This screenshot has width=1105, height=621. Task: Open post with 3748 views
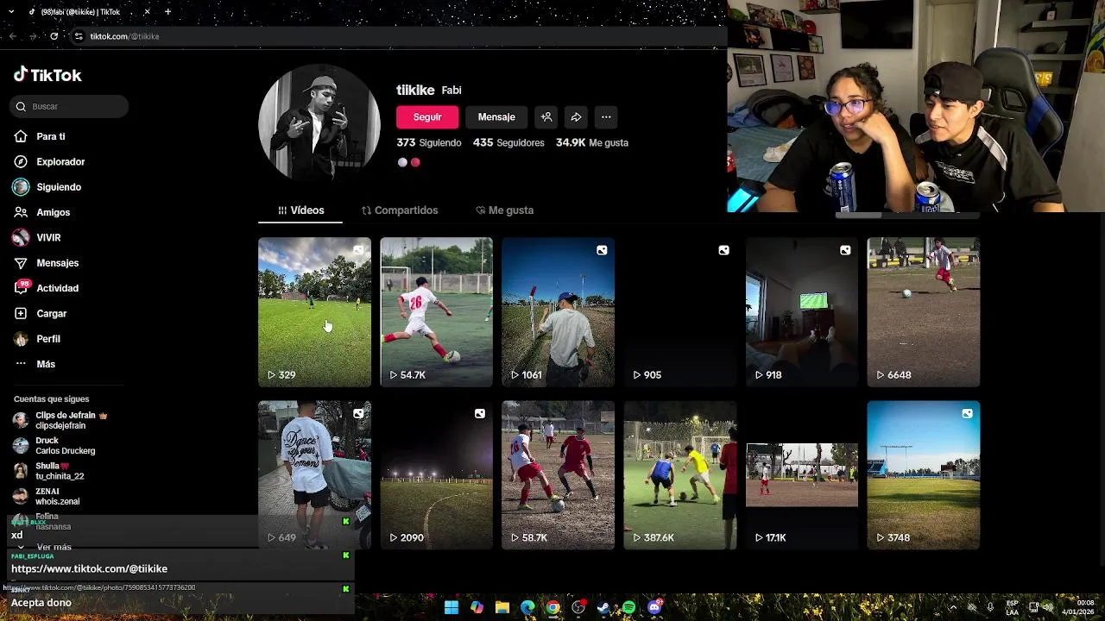pyautogui.click(x=923, y=474)
